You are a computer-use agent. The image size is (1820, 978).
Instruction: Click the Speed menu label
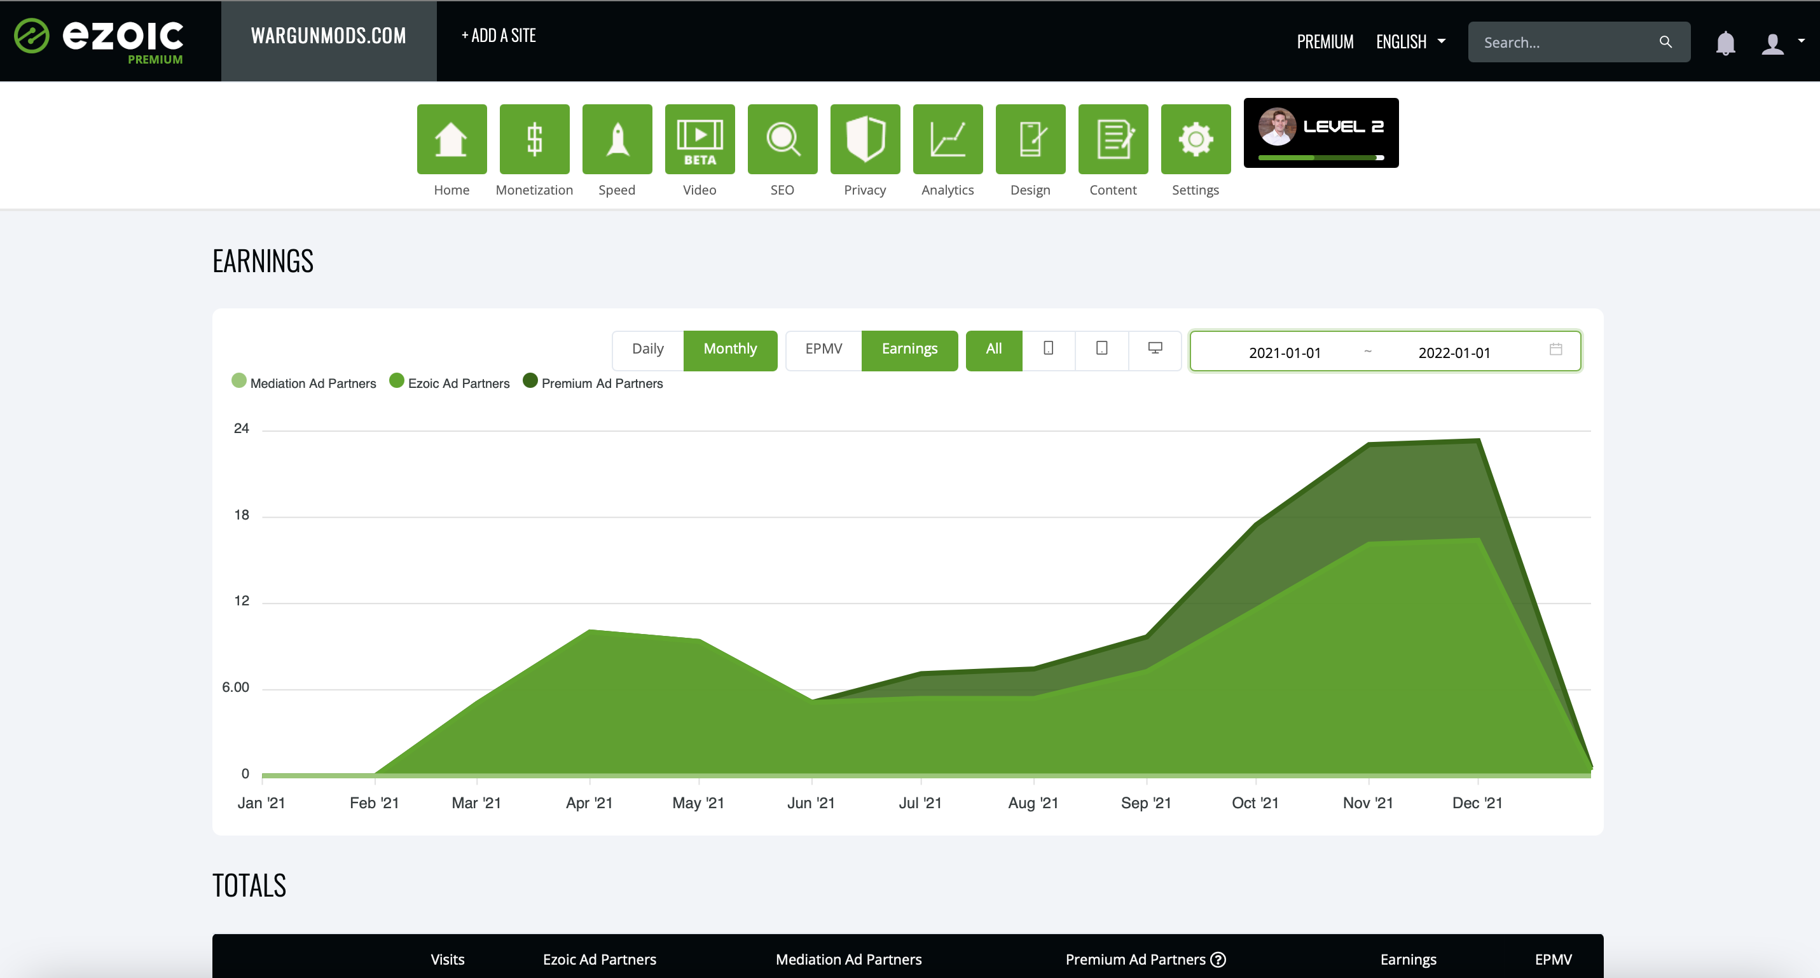point(617,189)
